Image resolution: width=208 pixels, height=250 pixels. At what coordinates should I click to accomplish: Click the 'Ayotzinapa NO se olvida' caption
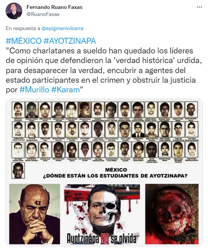point(102,239)
